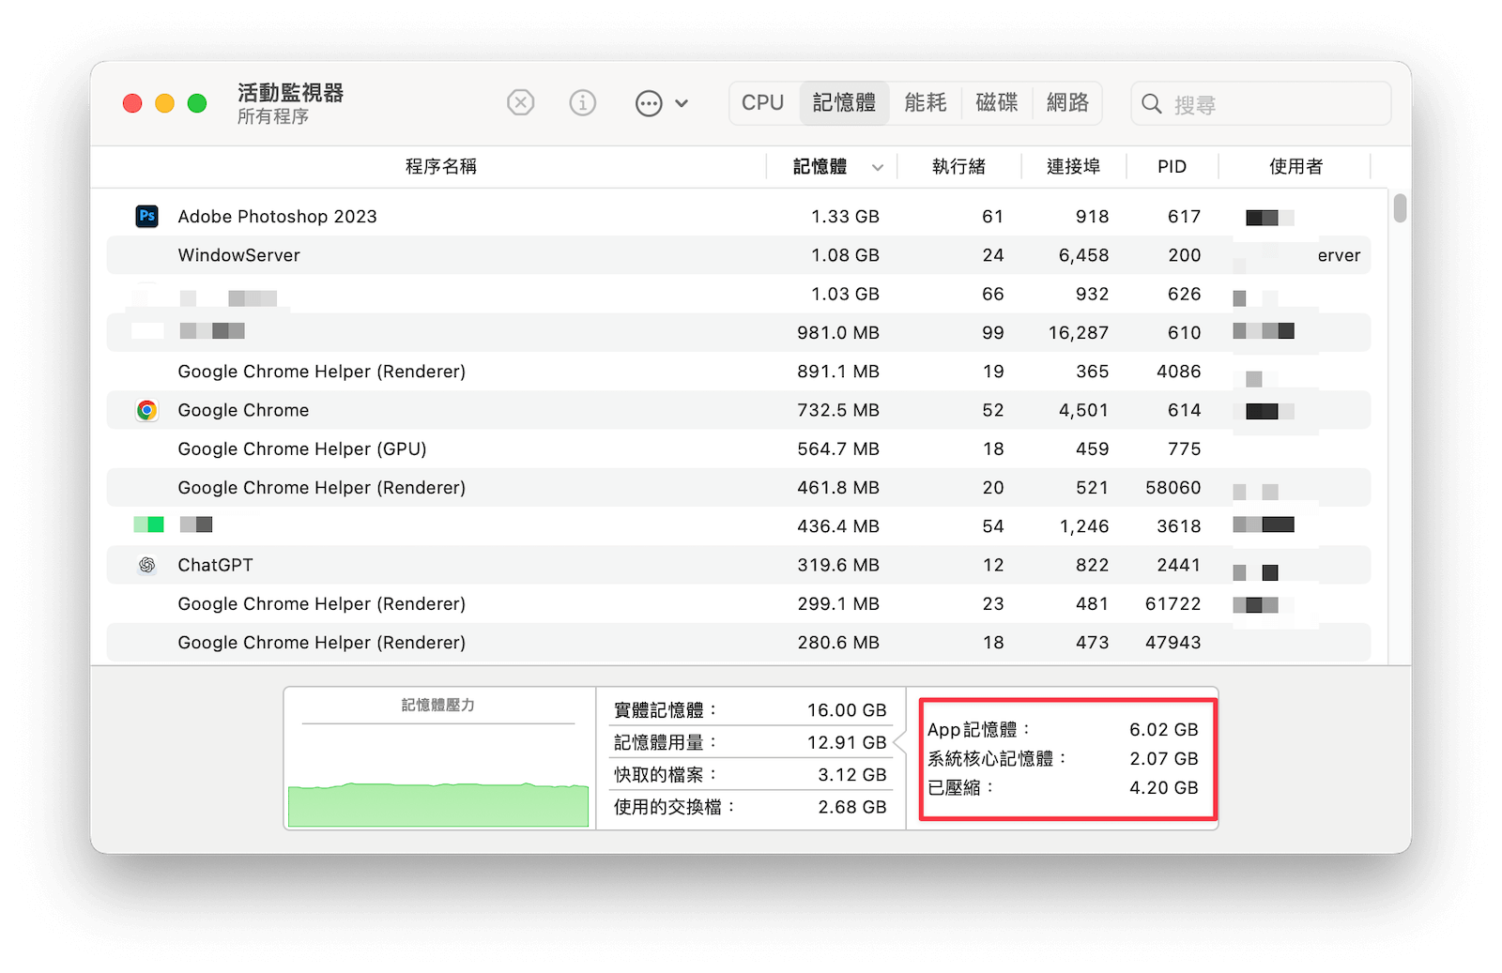Click the 已壓縮 4.20 GB entry
1502x973 pixels.
[x=1063, y=788]
